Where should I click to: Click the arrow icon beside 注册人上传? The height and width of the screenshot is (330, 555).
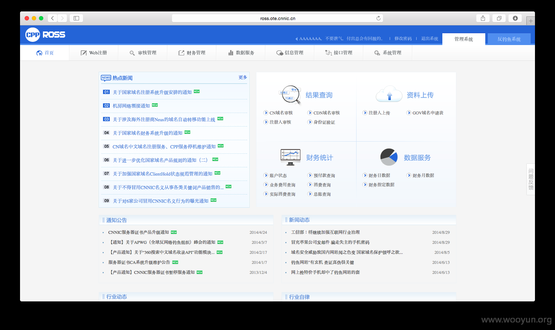[365, 113]
